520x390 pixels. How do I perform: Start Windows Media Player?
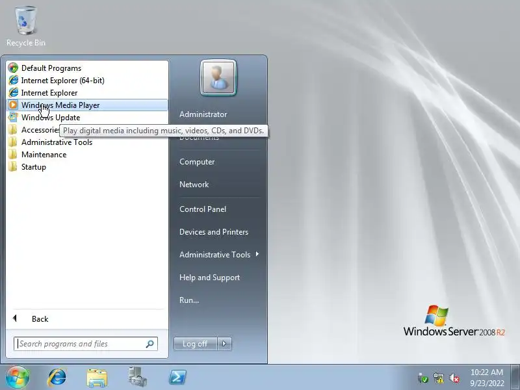coord(87,105)
